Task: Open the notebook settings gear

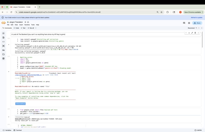Action: click(189, 23)
